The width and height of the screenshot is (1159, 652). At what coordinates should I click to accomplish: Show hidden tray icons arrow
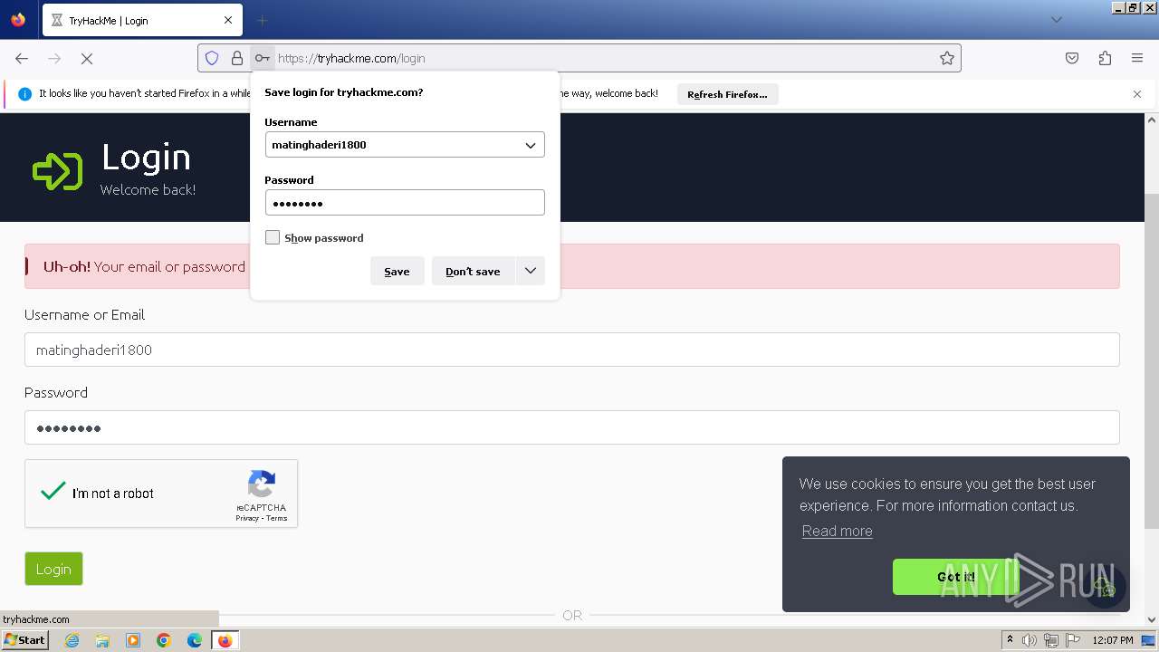(1010, 640)
